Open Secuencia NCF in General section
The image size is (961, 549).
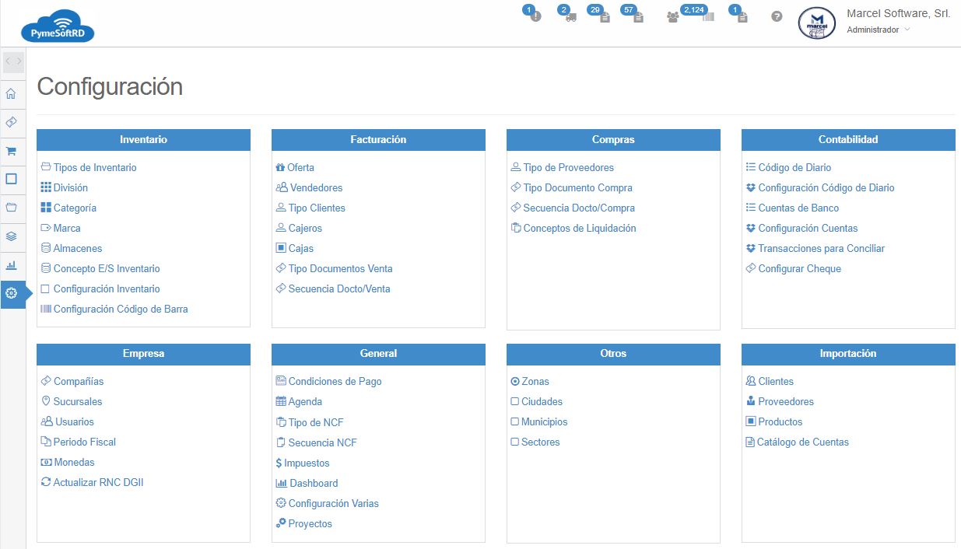pyautogui.click(x=322, y=442)
